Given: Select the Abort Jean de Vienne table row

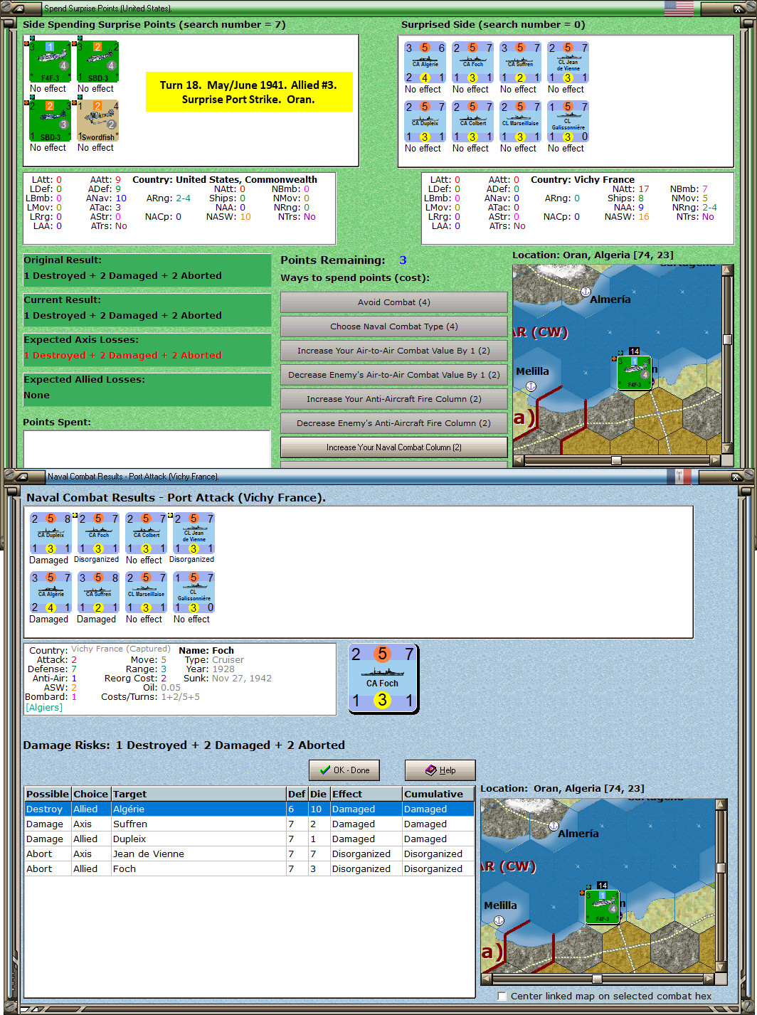Looking at the screenshot, I should (x=249, y=854).
